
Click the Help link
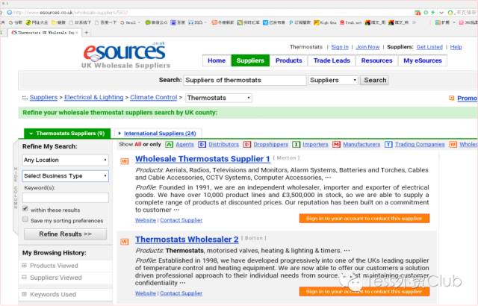click(456, 47)
